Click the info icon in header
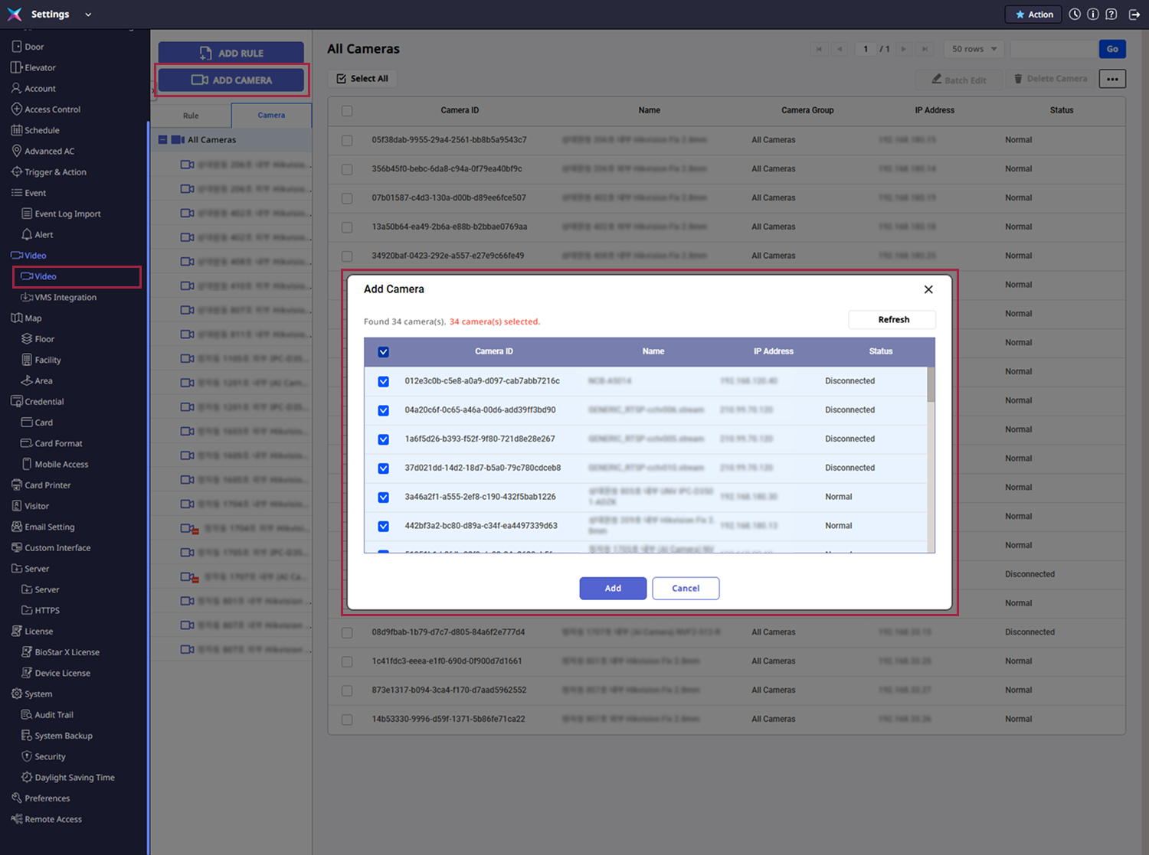This screenshot has width=1149, height=855. tap(1093, 15)
